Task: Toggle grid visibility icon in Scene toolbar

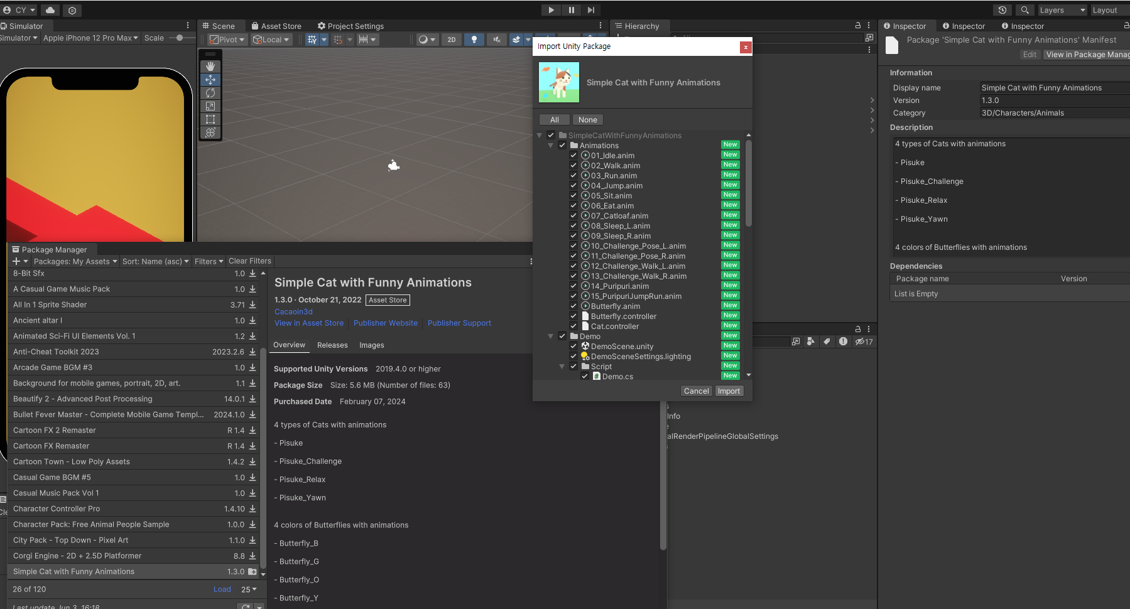Action: (x=312, y=40)
